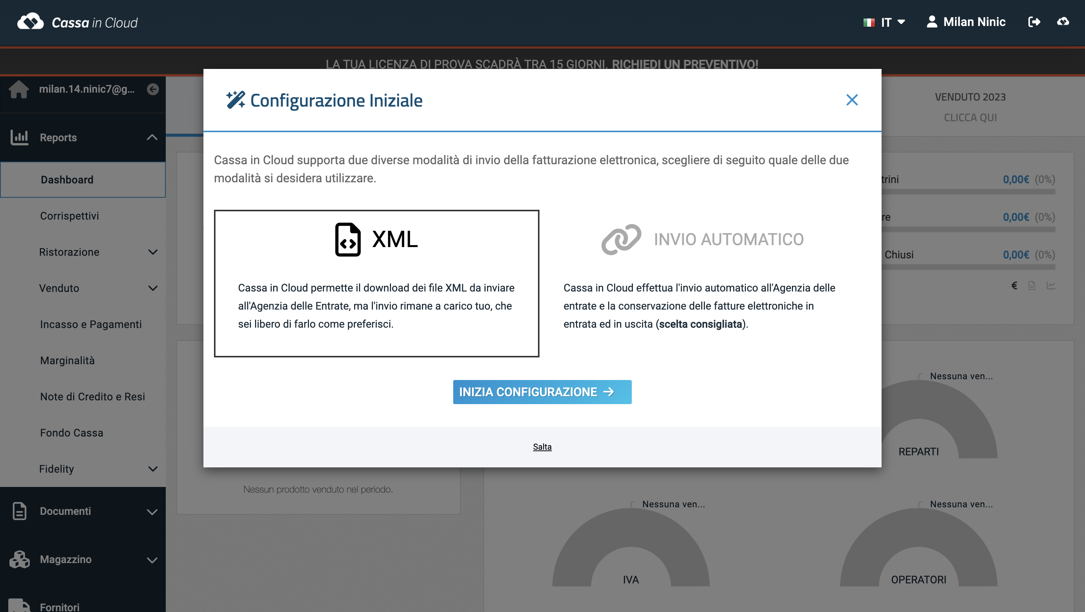The width and height of the screenshot is (1085, 612).
Task: Click RICHIEDI UN PREVENTIVO! link in banner
Action: [685, 64]
